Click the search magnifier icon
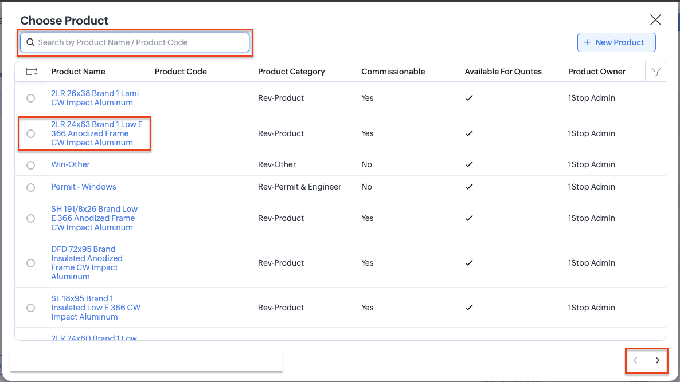Screen dimensions: 680x382 [30, 42]
